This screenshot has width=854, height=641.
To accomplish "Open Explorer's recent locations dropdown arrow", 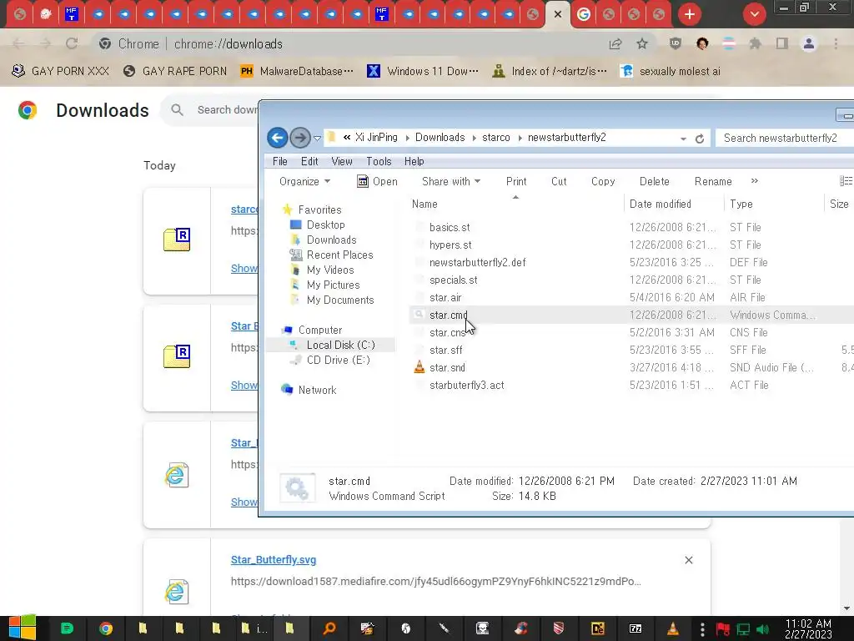I will (x=317, y=139).
